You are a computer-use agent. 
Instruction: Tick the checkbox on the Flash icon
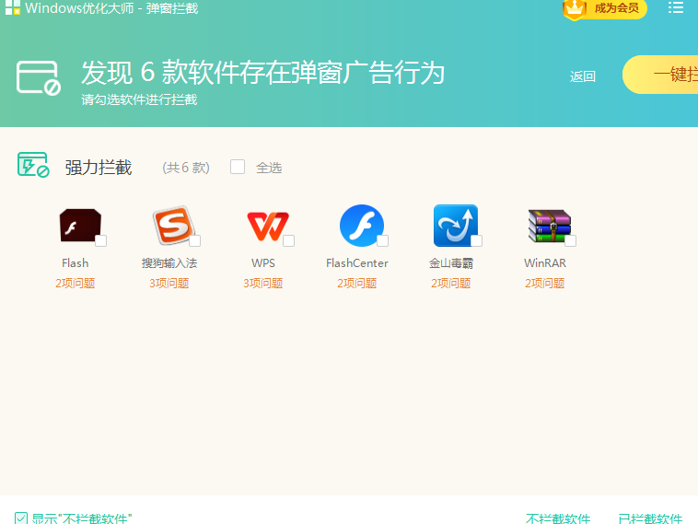pyautogui.click(x=100, y=241)
